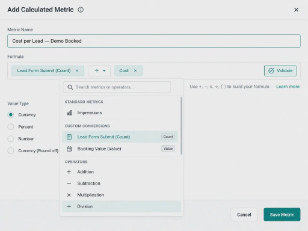This screenshot has width=308, height=231.
Task: Click the Value badge
Action: click(x=168, y=149)
